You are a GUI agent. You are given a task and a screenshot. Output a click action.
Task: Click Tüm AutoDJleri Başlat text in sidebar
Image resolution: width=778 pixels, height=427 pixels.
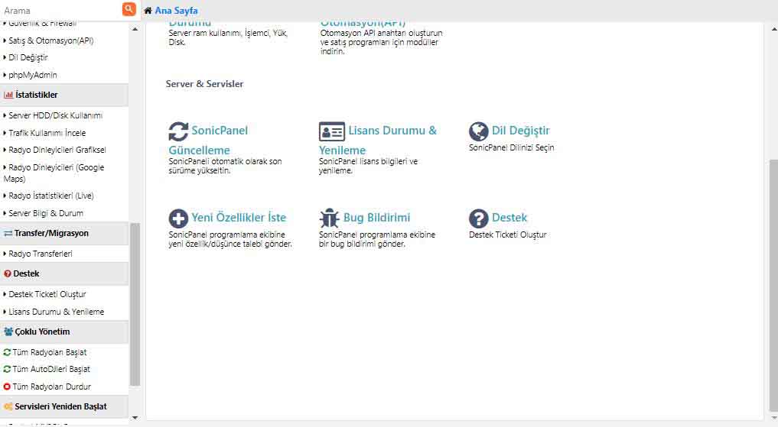pos(51,369)
